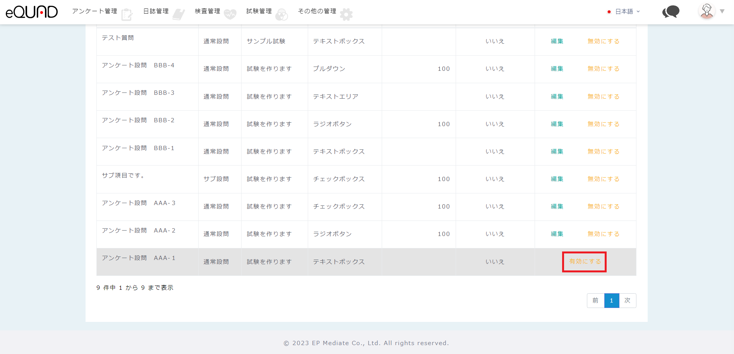
Task: Click the gear icon for other management
Action: [346, 15]
